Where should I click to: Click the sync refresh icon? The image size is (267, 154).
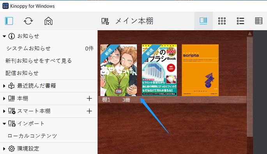coord(28,21)
